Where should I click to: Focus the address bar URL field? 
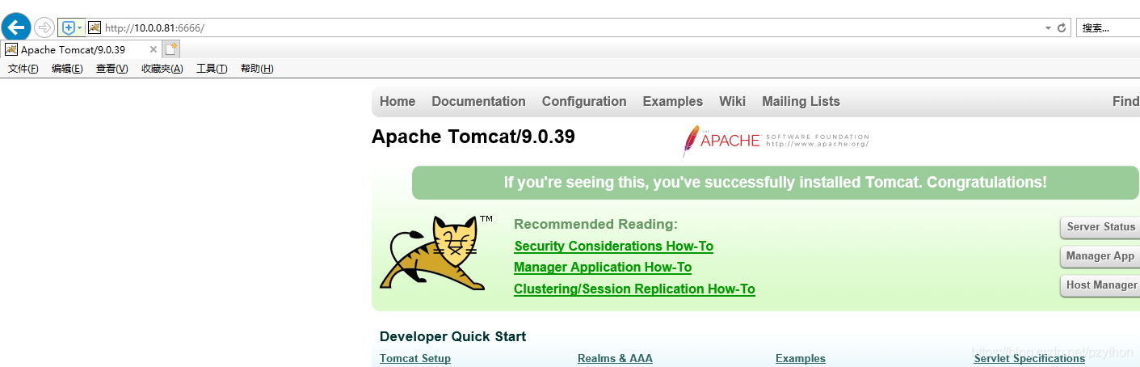point(566,27)
